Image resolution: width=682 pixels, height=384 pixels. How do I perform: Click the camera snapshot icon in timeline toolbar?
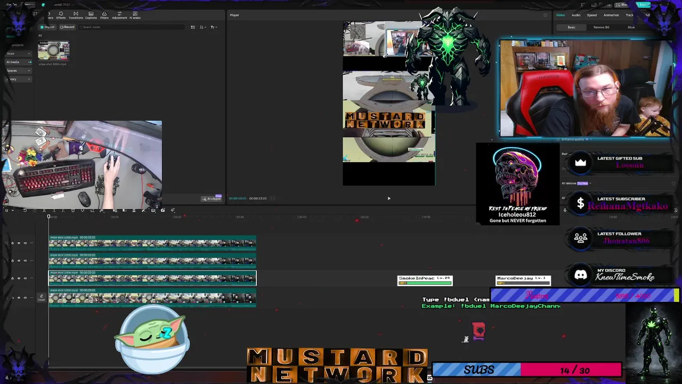163,210
